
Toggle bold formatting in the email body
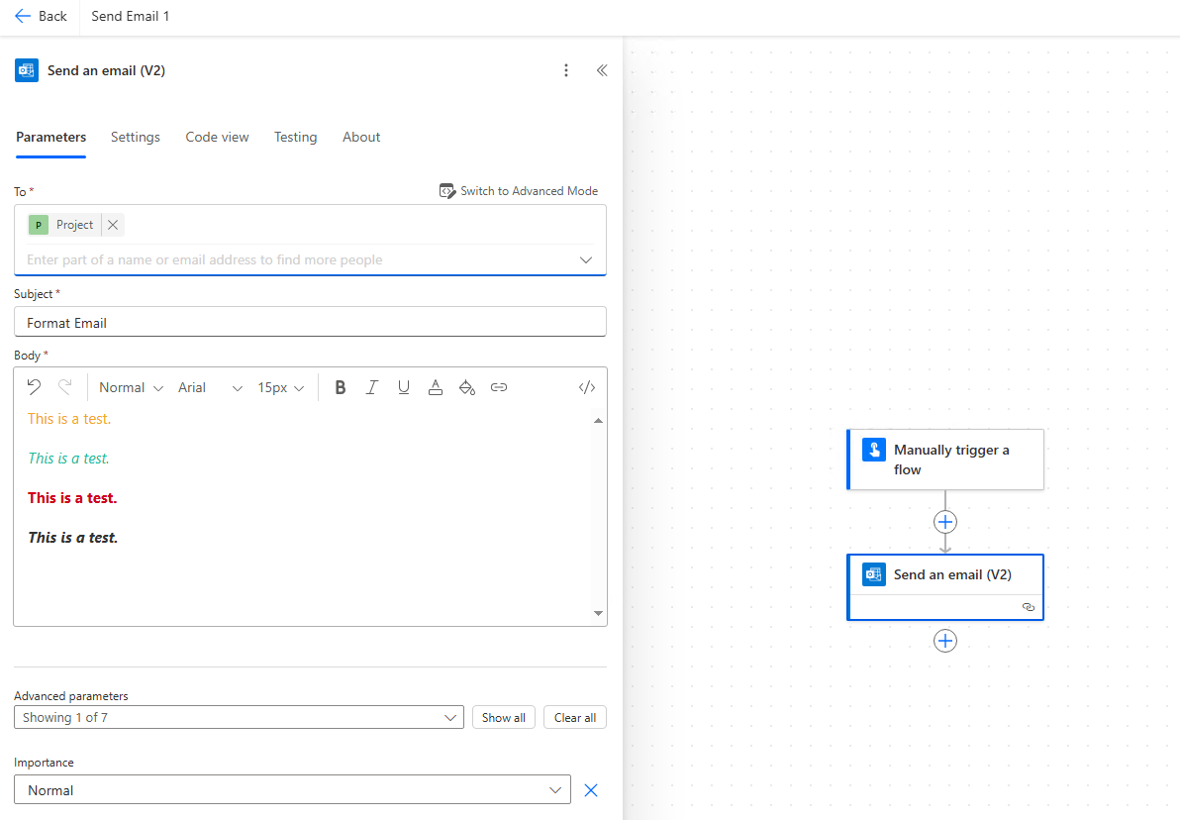point(340,387)
